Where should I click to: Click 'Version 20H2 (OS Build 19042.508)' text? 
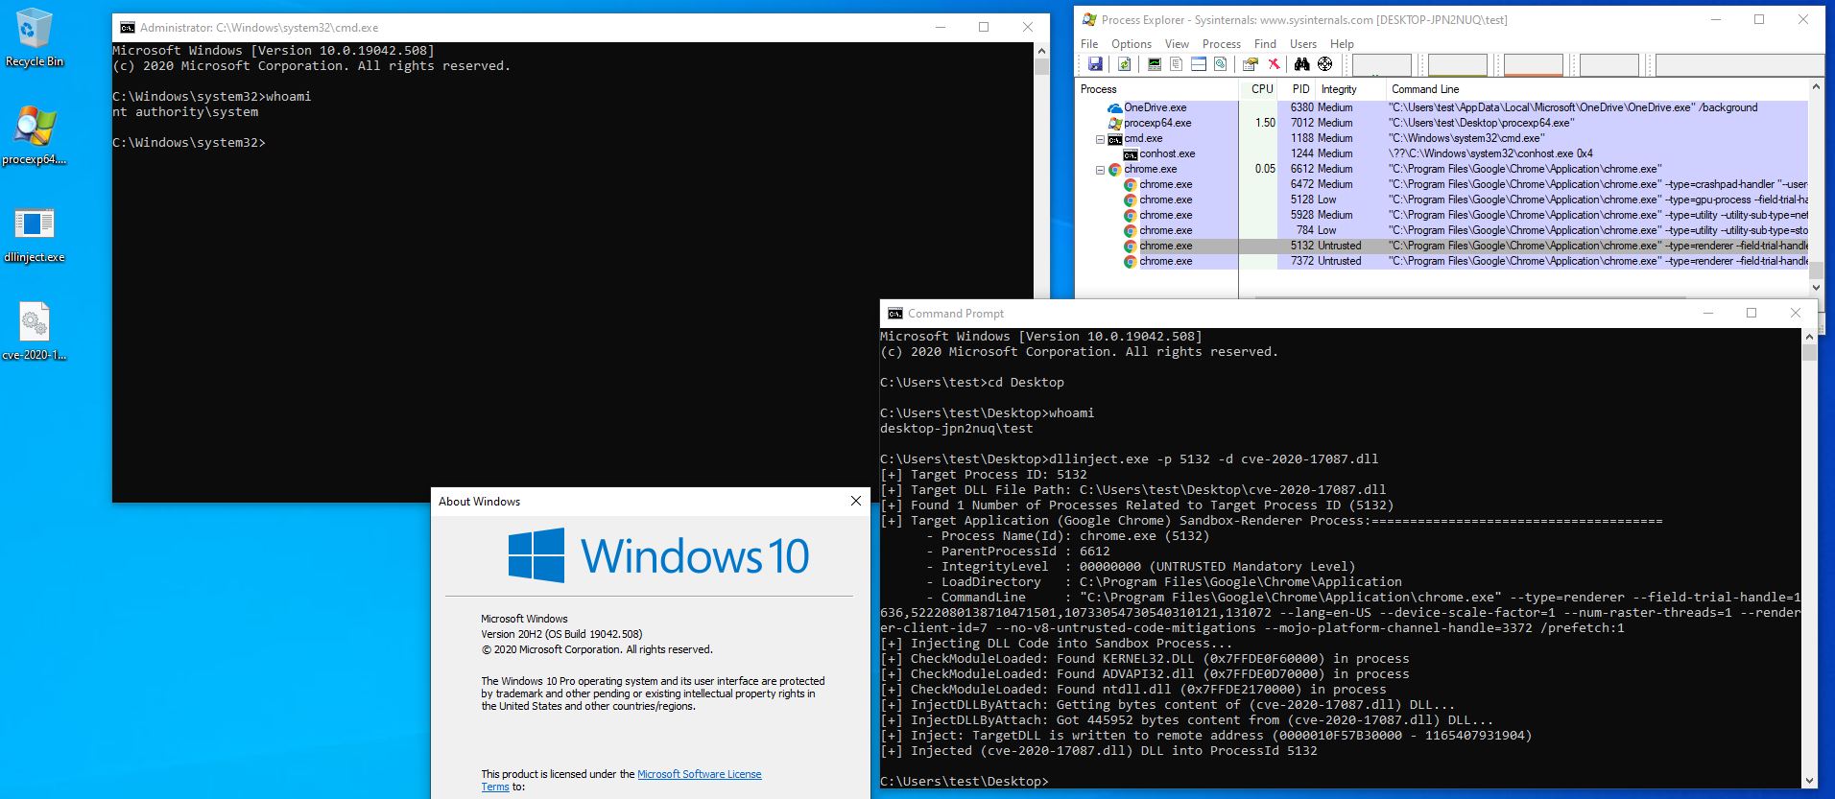pos(561,634)
